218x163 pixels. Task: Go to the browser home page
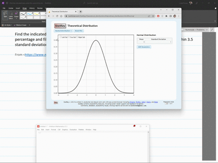coord(61,16)
